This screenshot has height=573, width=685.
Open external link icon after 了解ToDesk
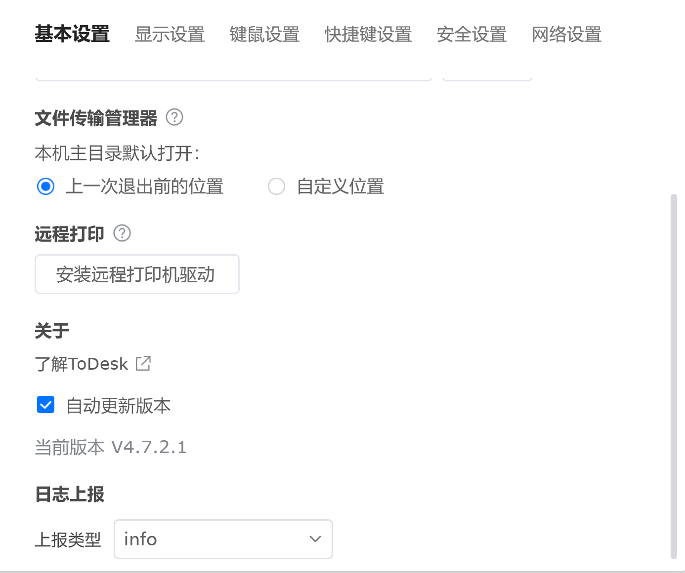tap(143, 363)
